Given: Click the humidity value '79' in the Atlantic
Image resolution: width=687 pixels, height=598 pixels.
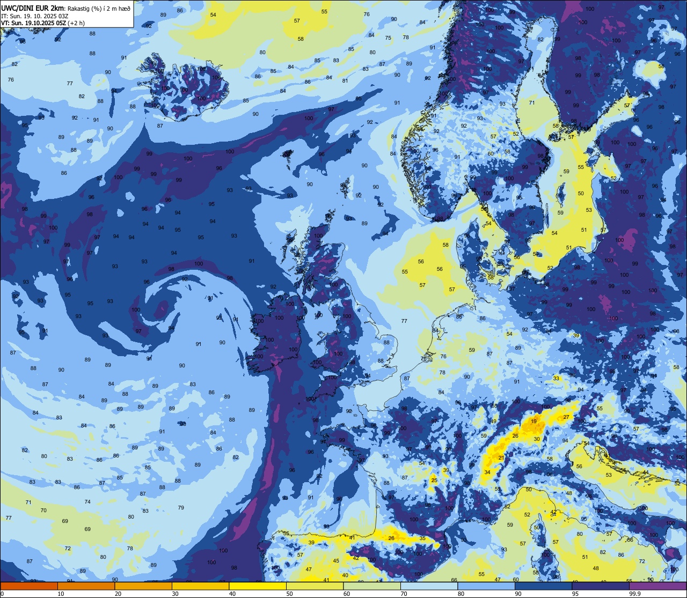Looking at the screenshot, I should tap(181, 508).
